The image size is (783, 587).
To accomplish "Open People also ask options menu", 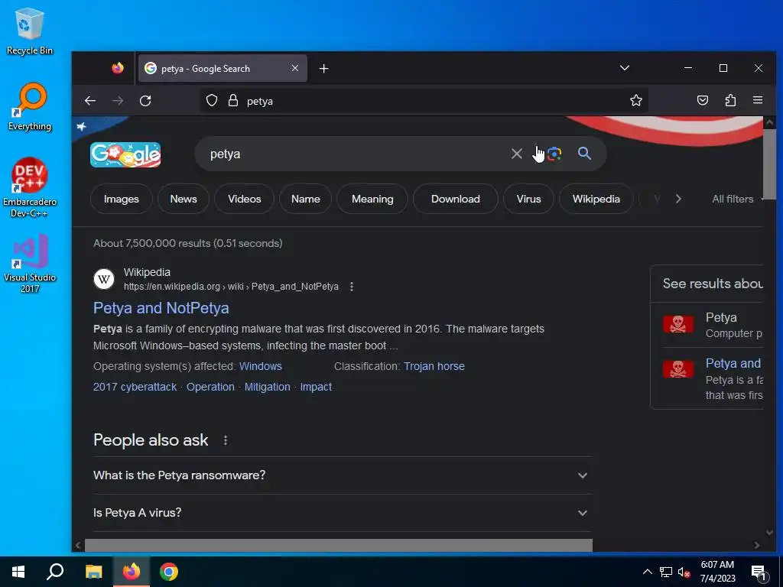I will (x=226, y=440).
